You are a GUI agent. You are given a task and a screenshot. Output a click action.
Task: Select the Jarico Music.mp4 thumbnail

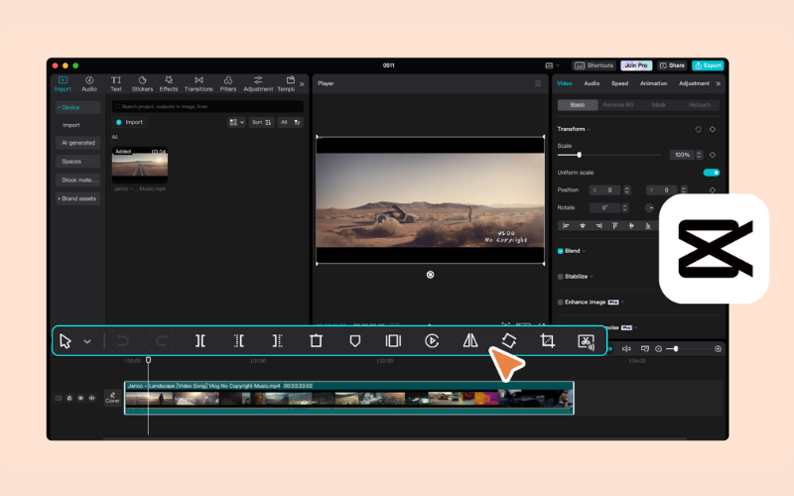pyautogui.click(x=140, y=165)
